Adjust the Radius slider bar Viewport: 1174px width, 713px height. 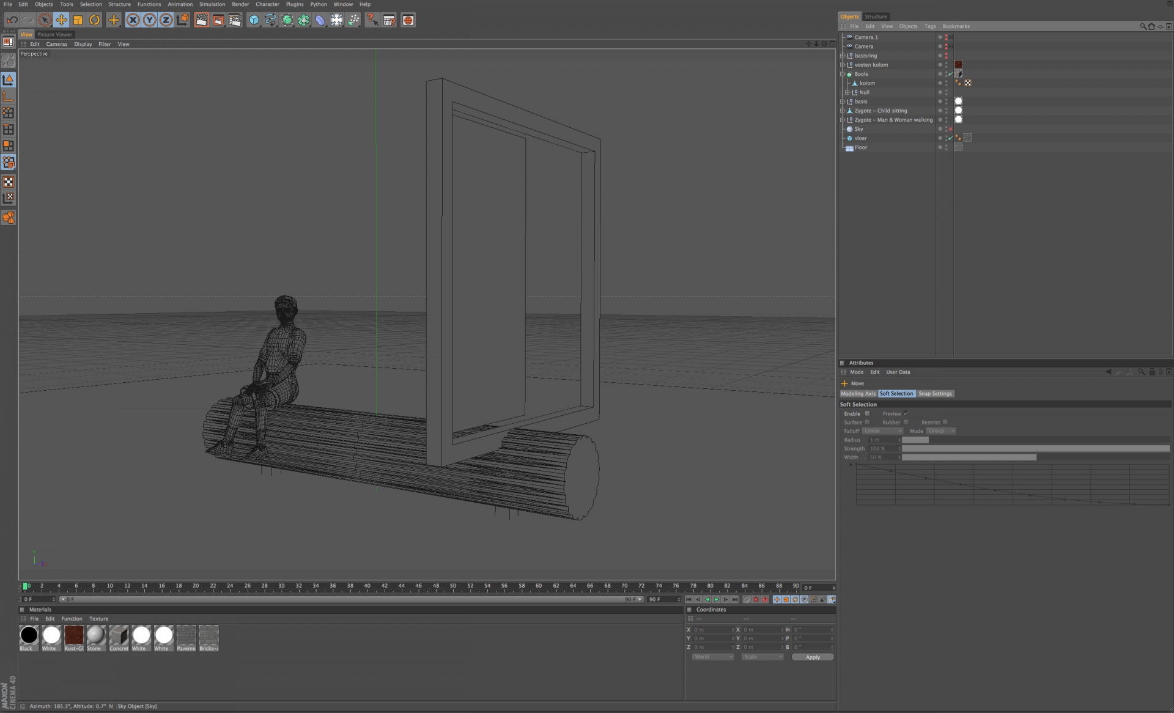[915, 440]
